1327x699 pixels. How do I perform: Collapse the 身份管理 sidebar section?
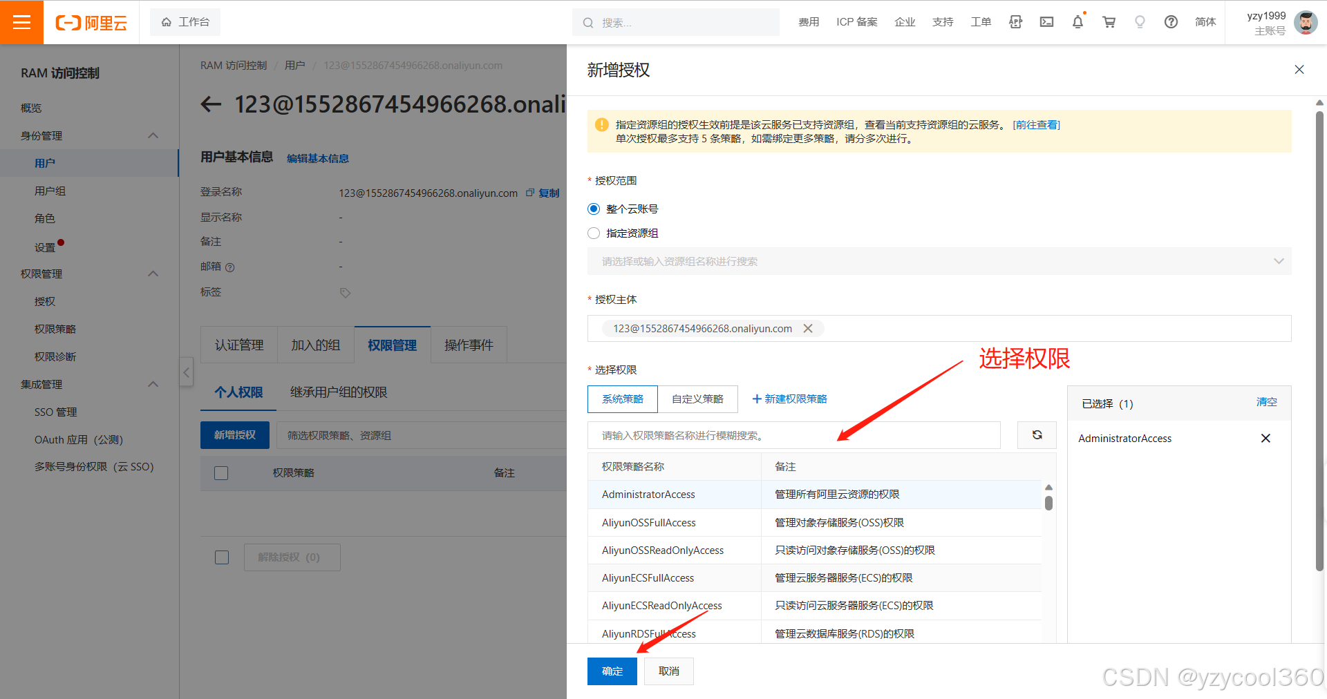(153, 136)
